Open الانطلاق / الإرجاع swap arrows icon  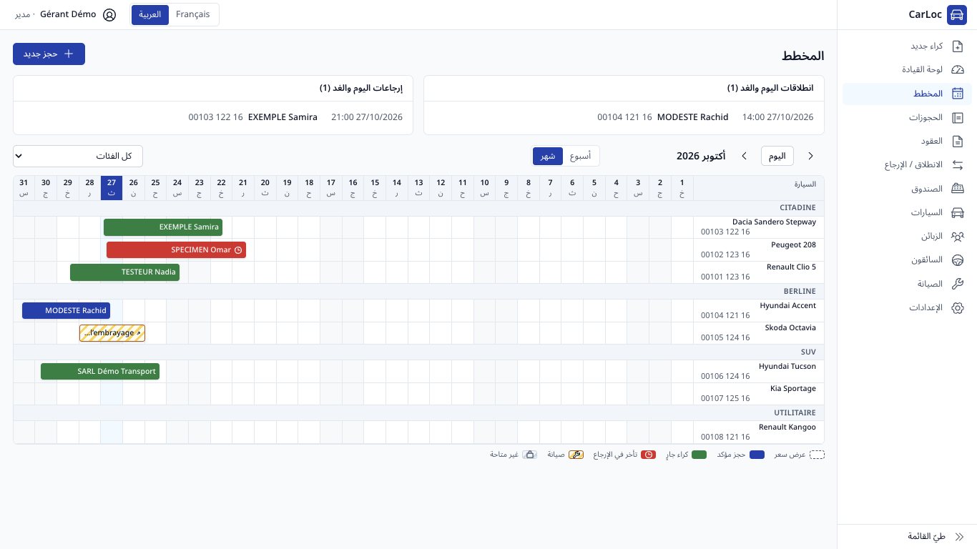[x=958, y=164]
